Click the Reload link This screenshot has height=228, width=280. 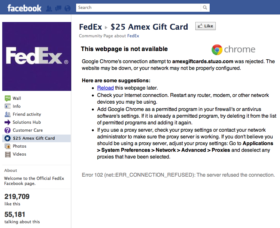click(x=105, y=88)
